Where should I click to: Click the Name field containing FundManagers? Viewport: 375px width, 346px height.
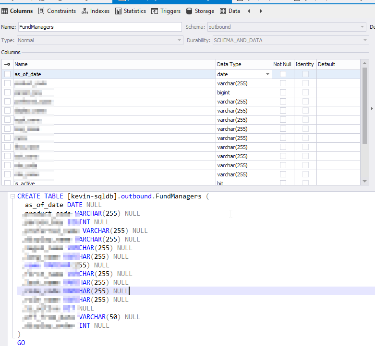tap(100, 27)
